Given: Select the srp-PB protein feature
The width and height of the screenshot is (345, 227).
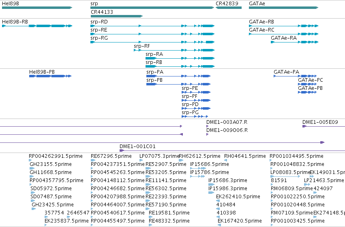Looking at the screenshot, I should click(x=178, y=84).
